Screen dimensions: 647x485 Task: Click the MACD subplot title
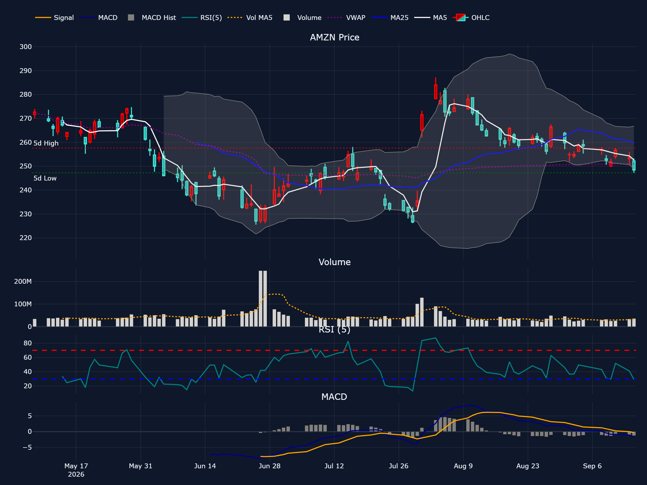coord(334,397)
